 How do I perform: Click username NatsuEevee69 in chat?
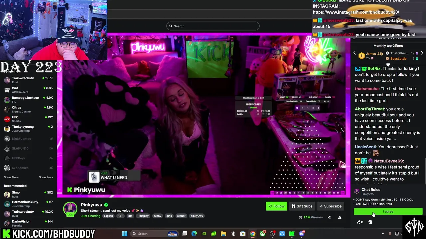pyautogui.click(x=389, y=161)
